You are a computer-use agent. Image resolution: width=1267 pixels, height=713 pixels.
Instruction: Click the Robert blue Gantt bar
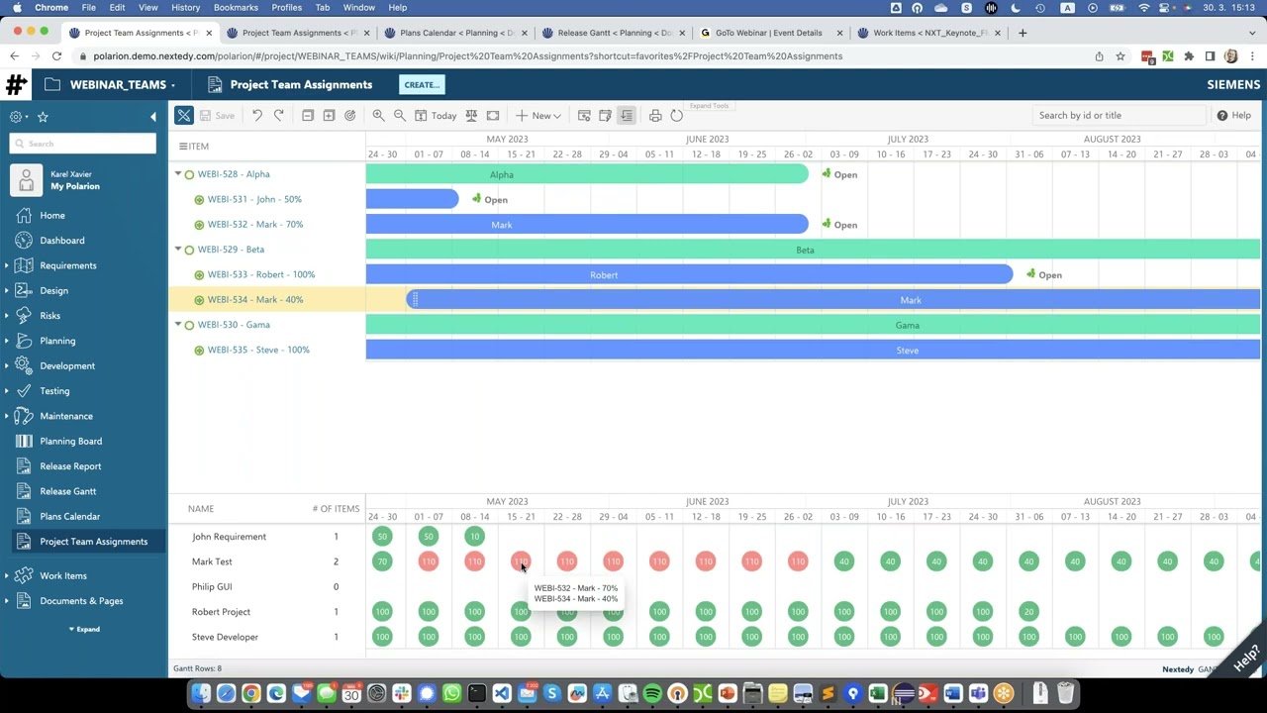click(689, 274)
